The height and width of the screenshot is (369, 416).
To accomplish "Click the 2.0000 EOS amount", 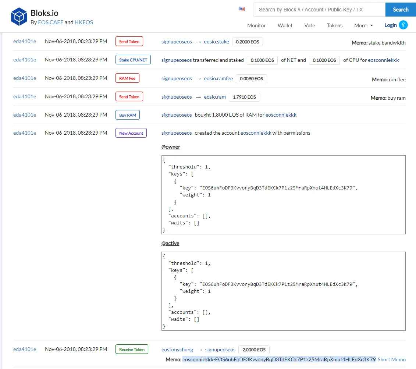I will [254, 350].
